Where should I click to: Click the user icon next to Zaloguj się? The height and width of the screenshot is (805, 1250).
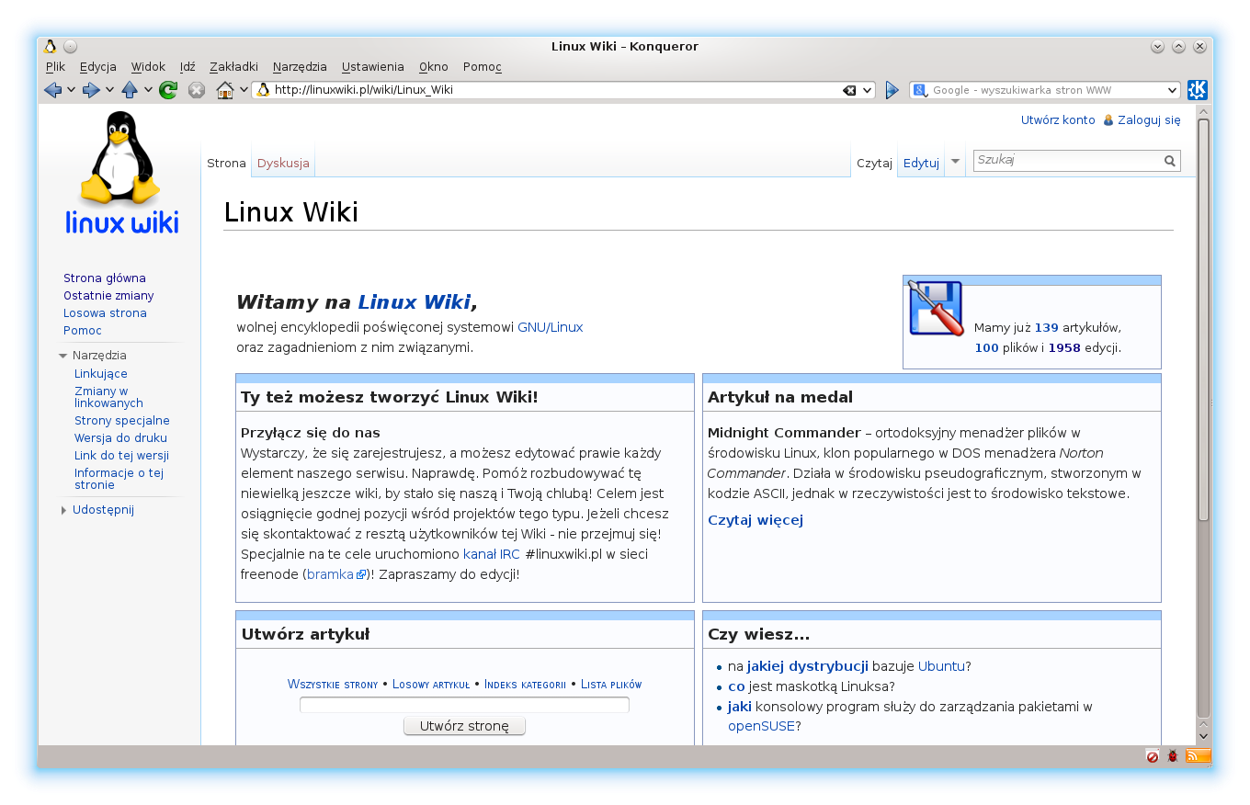(1108, 120)
